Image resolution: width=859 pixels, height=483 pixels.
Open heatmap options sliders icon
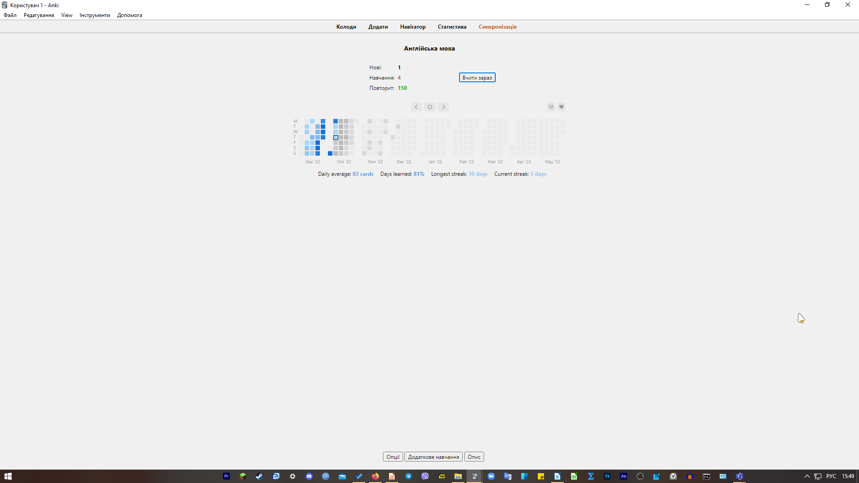pos(551,107)
